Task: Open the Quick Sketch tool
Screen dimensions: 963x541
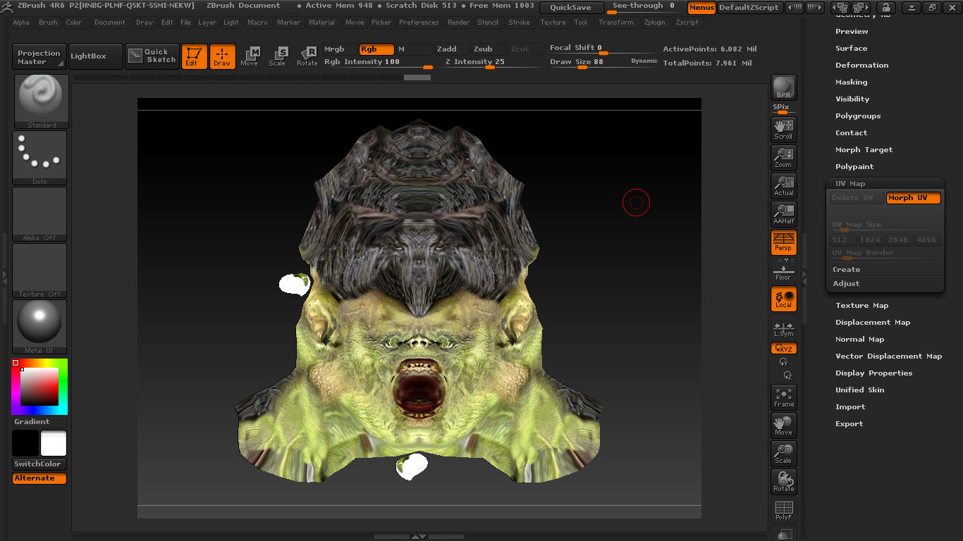Action: pyautogui.click(x=152, y=56)
